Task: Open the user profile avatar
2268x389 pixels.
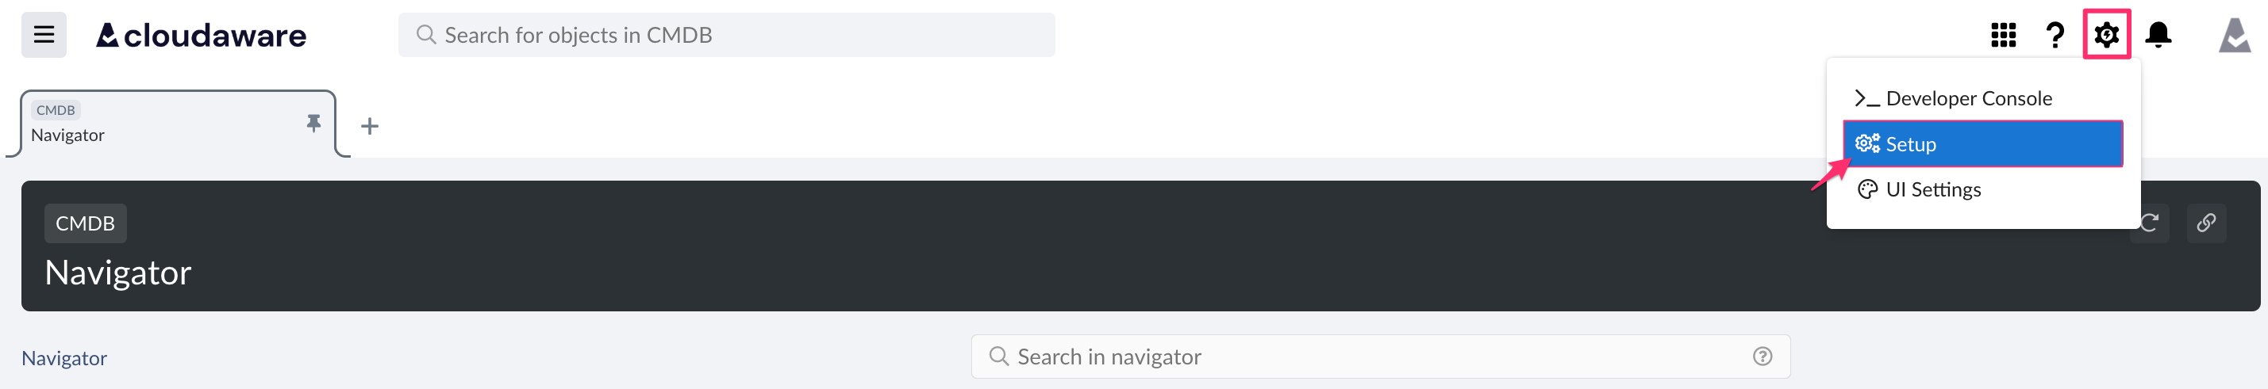Action: coord(2234,35)
